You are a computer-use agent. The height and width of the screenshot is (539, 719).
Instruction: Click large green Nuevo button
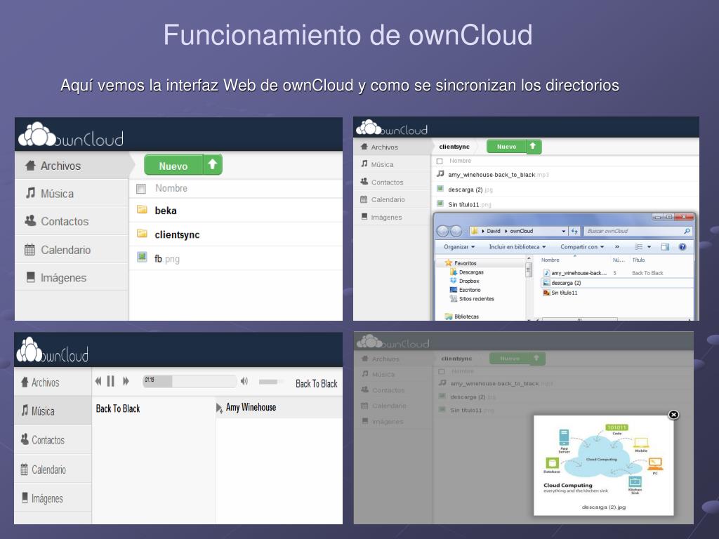click(x=173, y=166)
